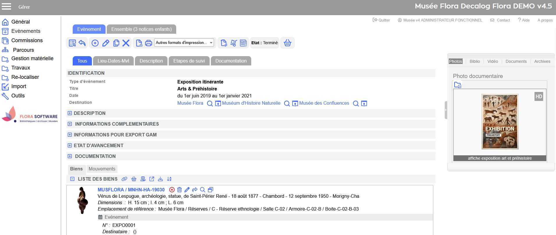Click the Quitter link

point(381,20)
